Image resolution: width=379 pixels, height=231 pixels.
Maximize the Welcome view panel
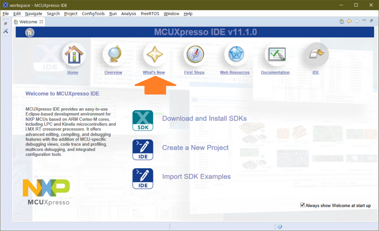371,21
